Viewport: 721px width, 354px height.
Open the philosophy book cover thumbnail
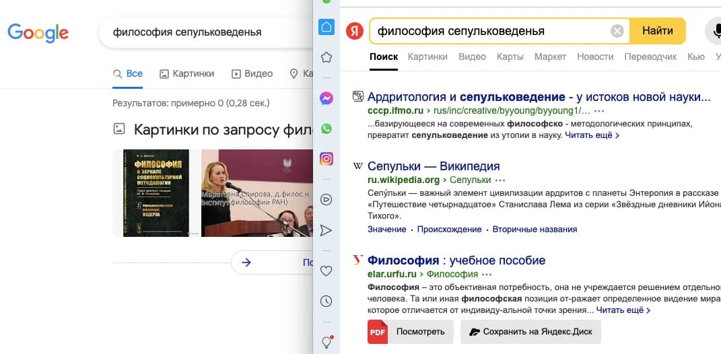156,193
